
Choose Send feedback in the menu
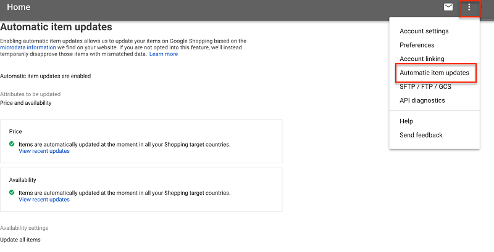(421, 135)
